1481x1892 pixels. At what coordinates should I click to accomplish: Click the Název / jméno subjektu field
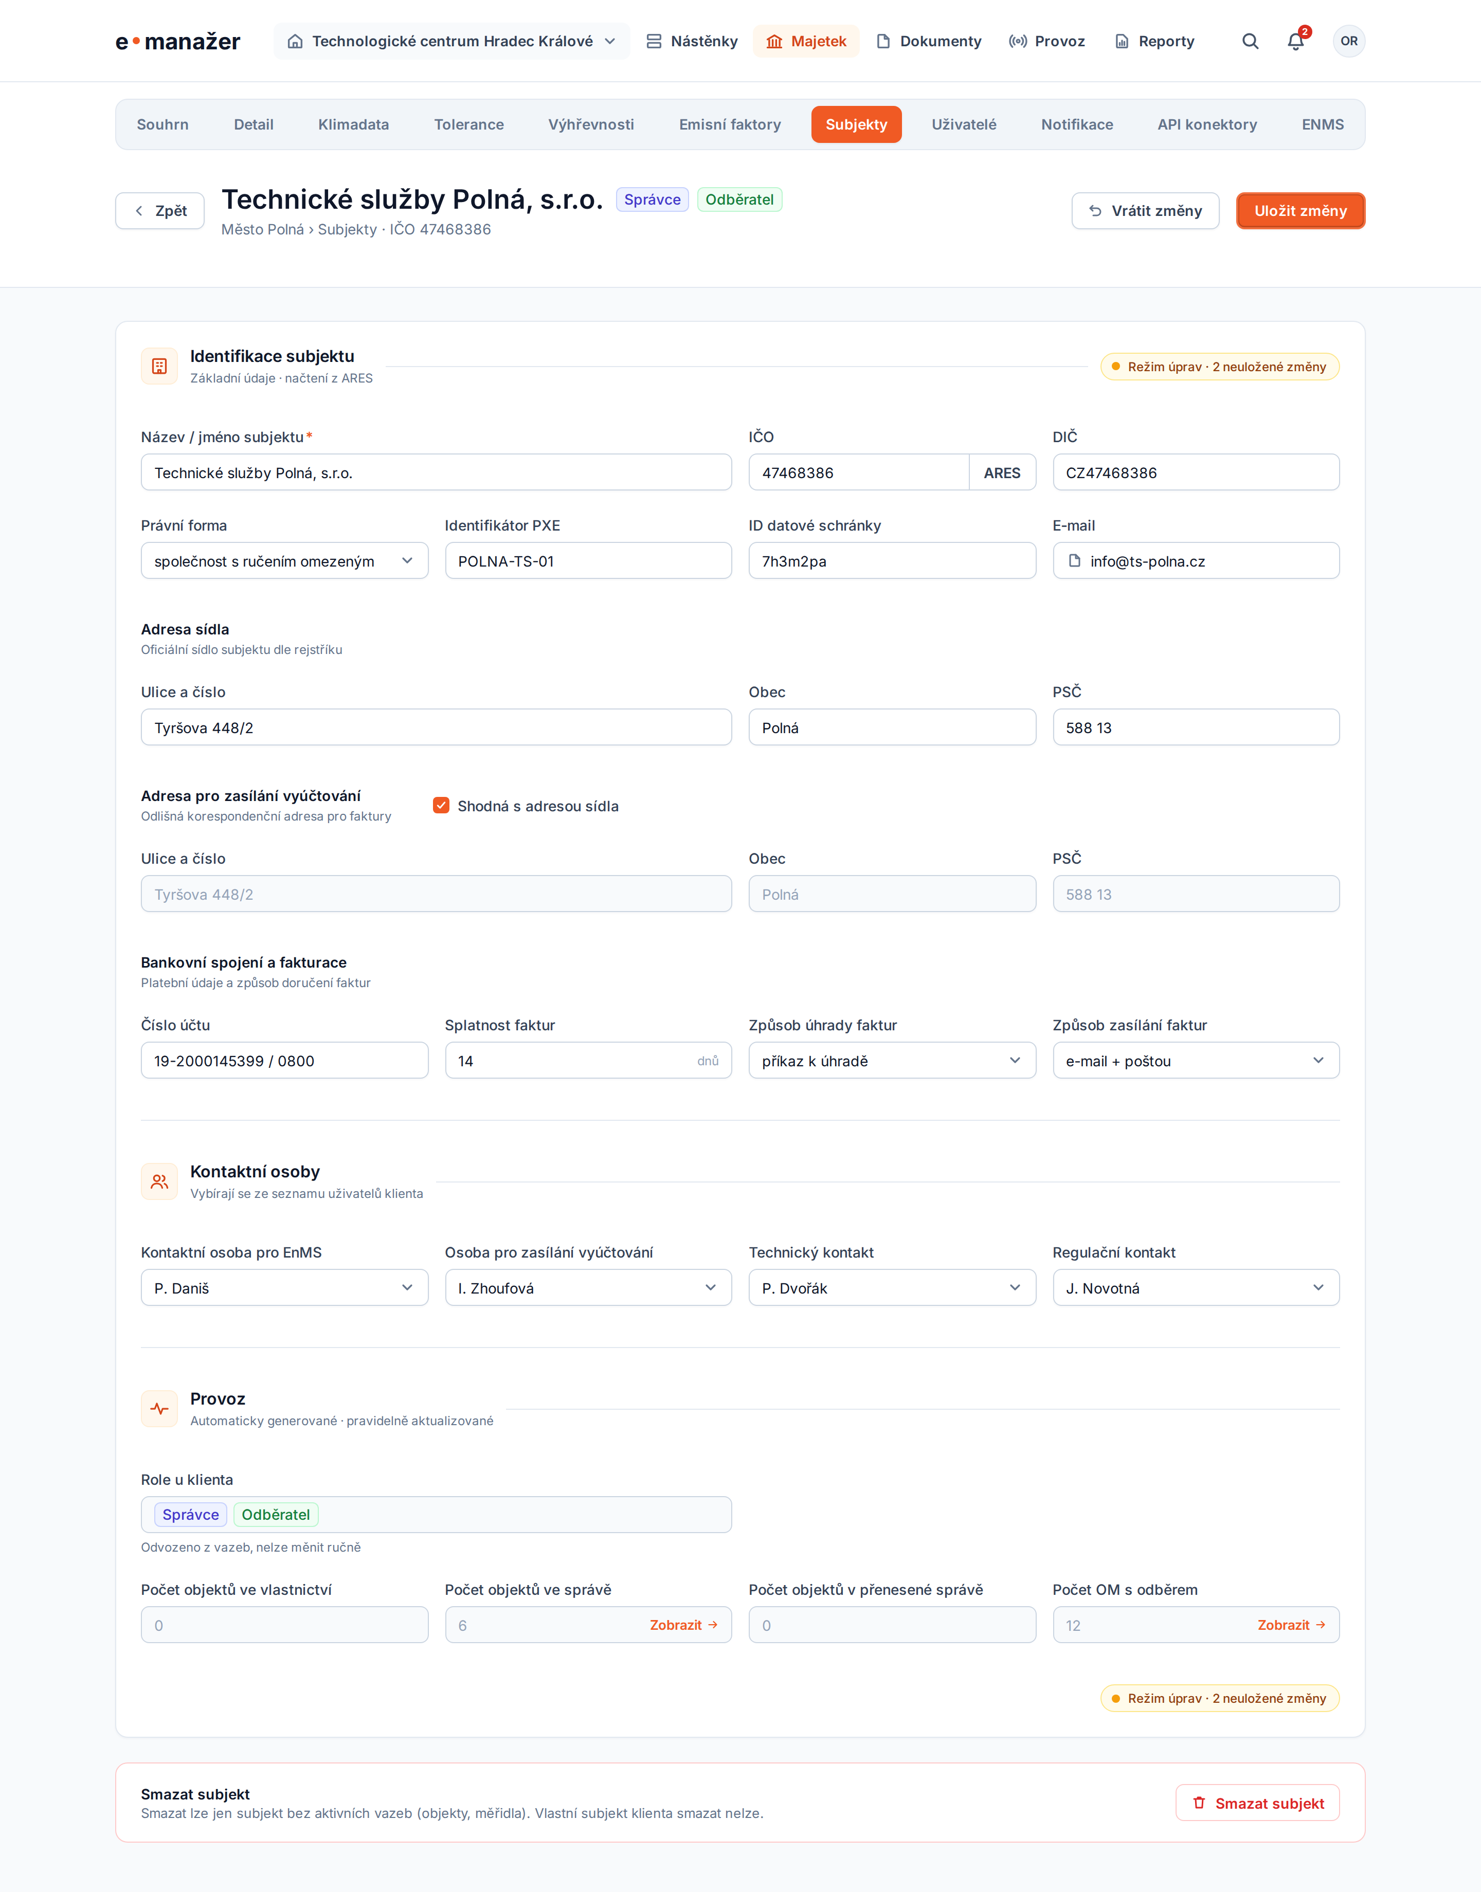pos(436,472)
